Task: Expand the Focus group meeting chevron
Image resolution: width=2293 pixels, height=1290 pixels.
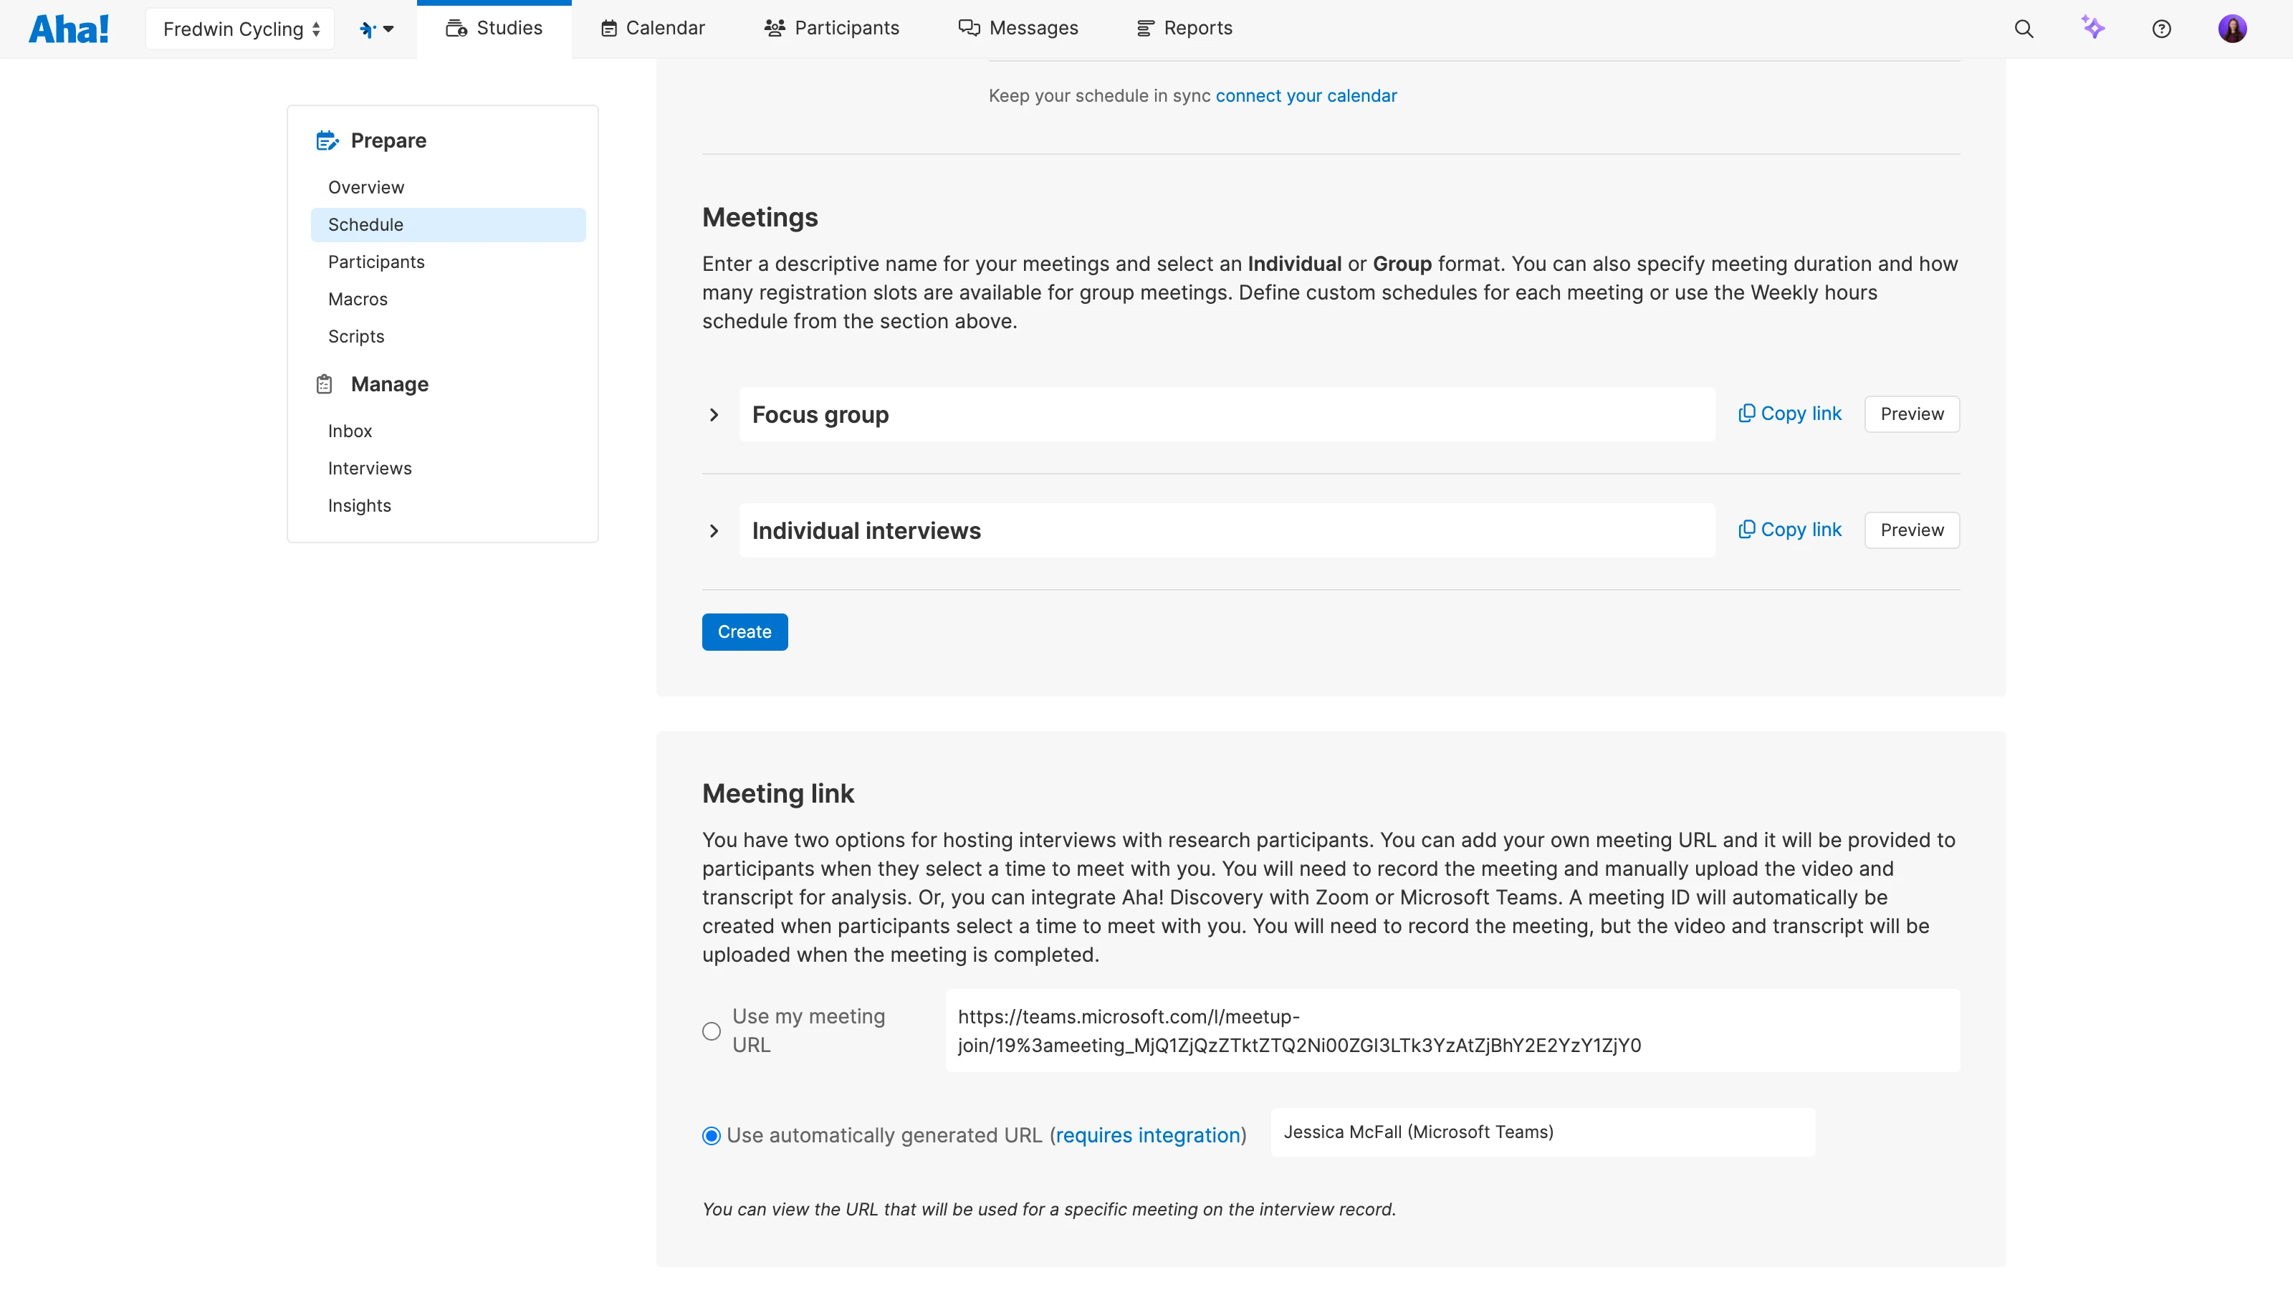Action: pos(714,415)
